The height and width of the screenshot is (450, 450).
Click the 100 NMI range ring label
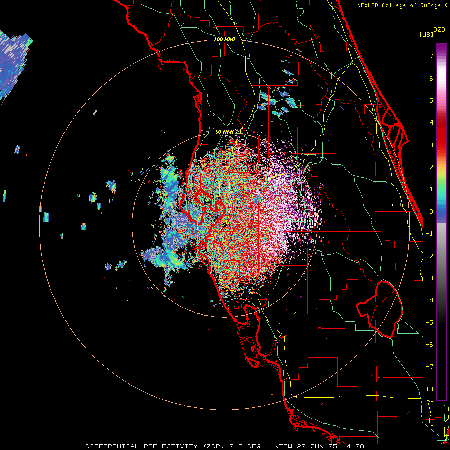pos(224,39)
